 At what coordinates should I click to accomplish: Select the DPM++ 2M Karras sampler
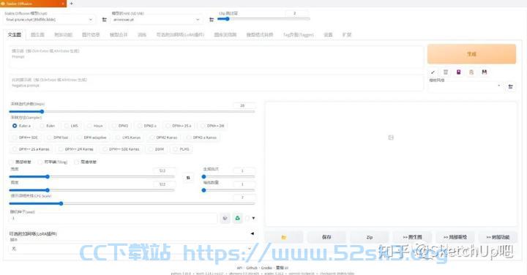pyautogui.click(x=76, y=149)
